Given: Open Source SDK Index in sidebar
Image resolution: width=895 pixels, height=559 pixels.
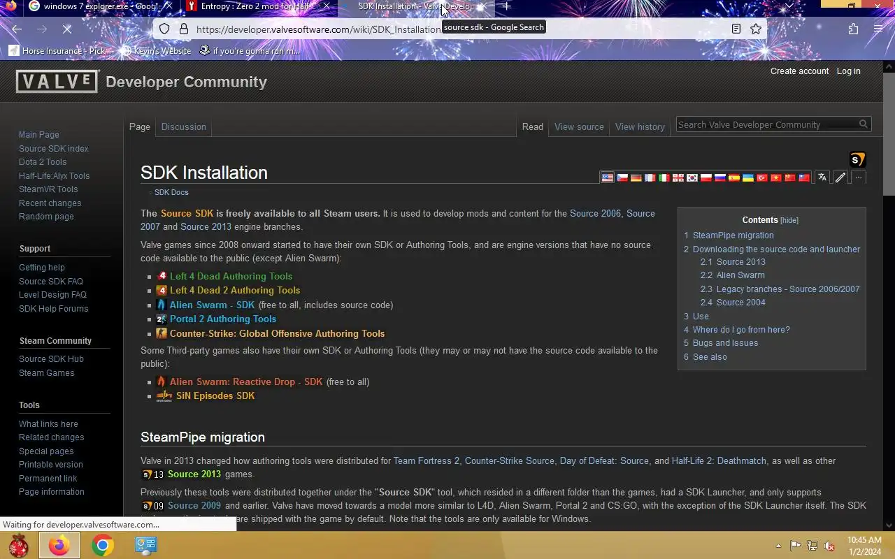Looking at the screenshot, I should [53, 148].
